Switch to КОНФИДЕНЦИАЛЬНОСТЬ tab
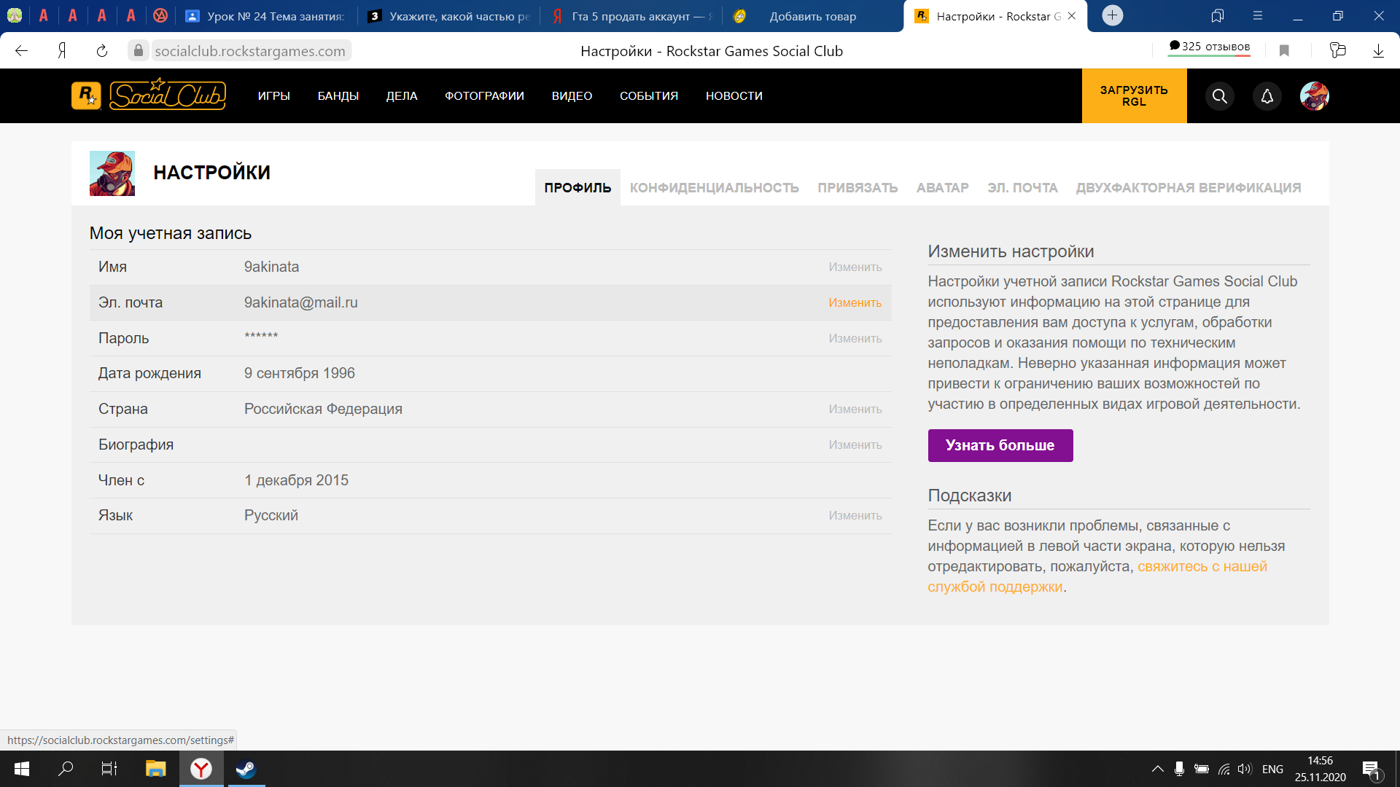1400x787 pixels. pos(715,187)
